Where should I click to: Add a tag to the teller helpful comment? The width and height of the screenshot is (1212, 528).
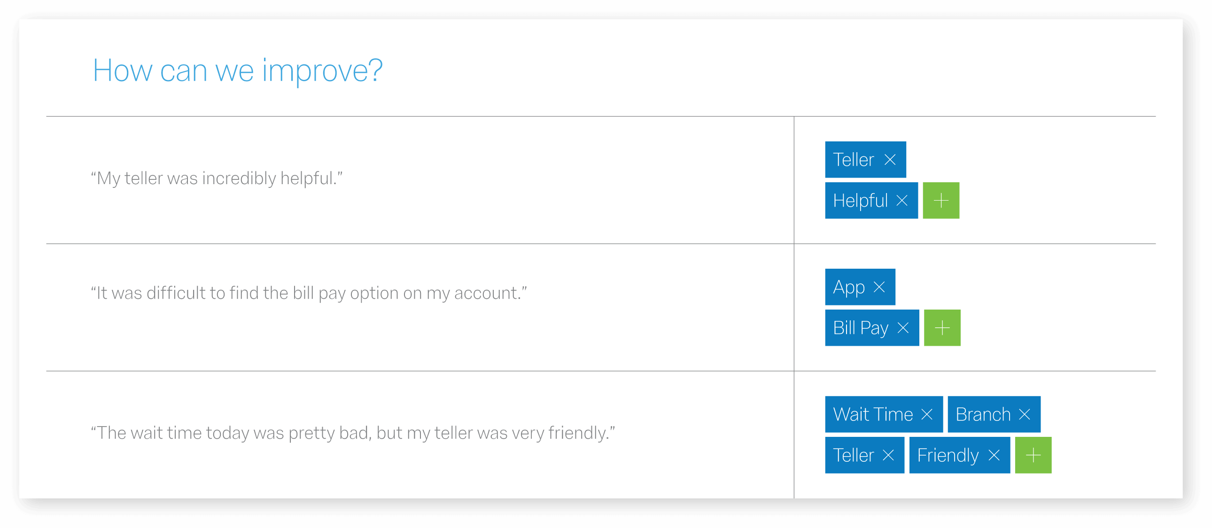(x=941, y=201)
